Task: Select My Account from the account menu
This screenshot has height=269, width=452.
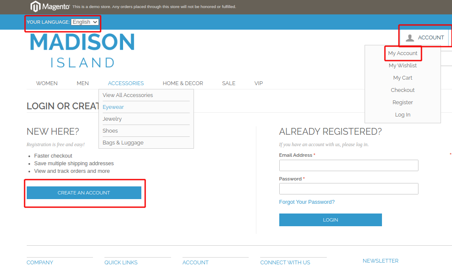Action: point(402,53)
